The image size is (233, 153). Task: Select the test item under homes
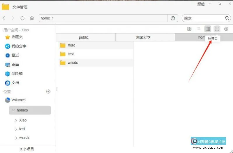pos(22,129)
